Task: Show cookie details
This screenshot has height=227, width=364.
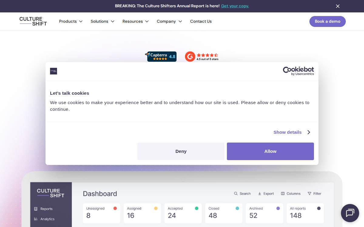Action: click(288, 132)
